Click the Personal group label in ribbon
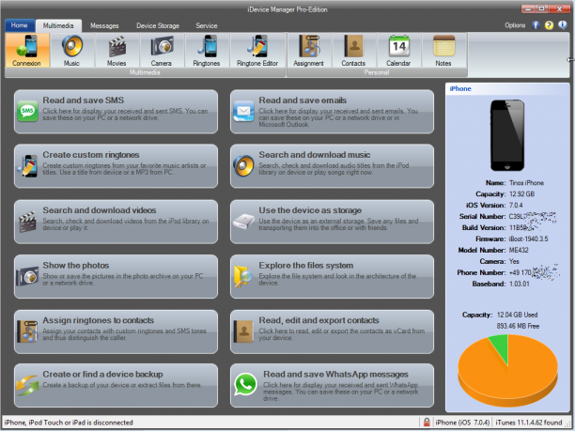 [x=377, y=72]
